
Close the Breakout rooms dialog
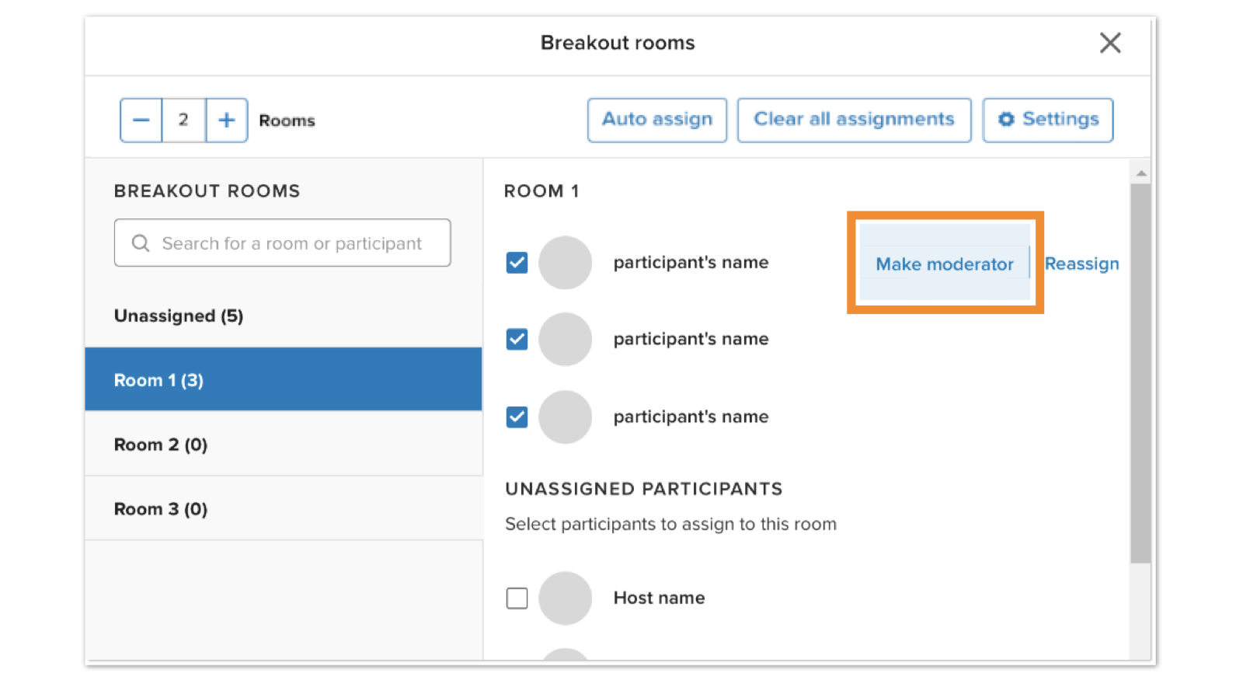pos(1110,43)
